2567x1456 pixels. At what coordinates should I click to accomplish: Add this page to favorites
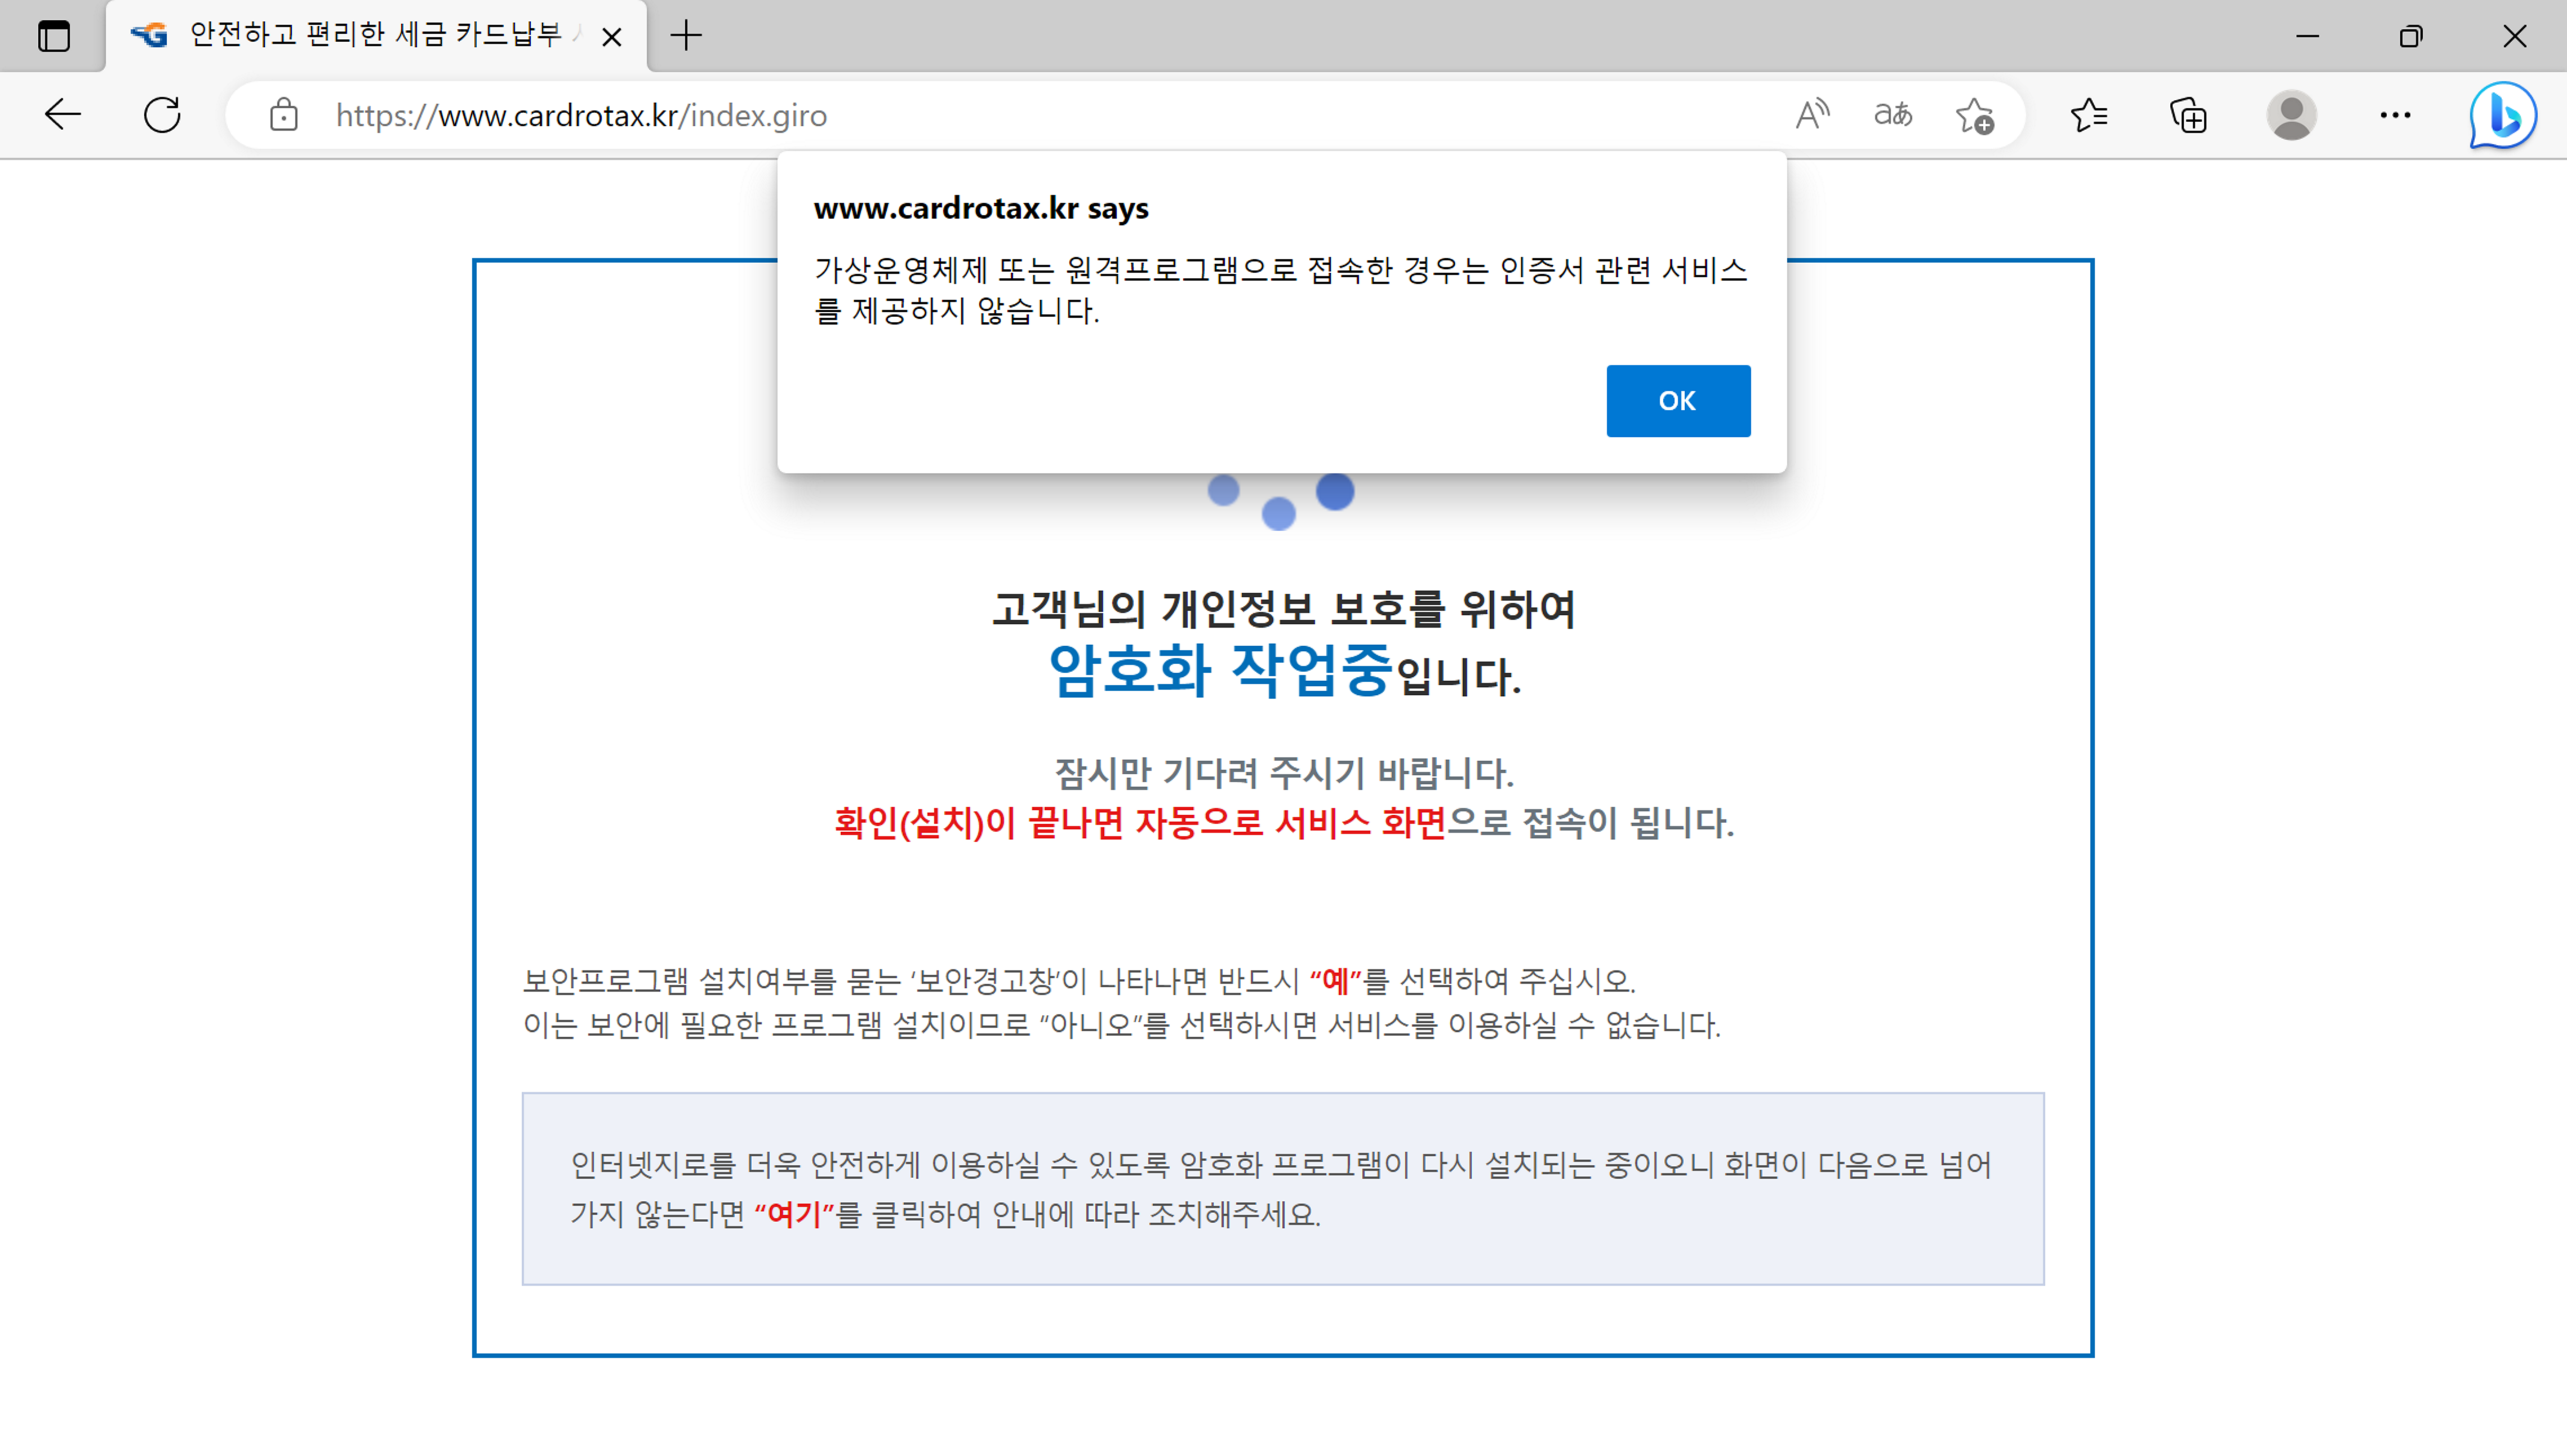1975,115
